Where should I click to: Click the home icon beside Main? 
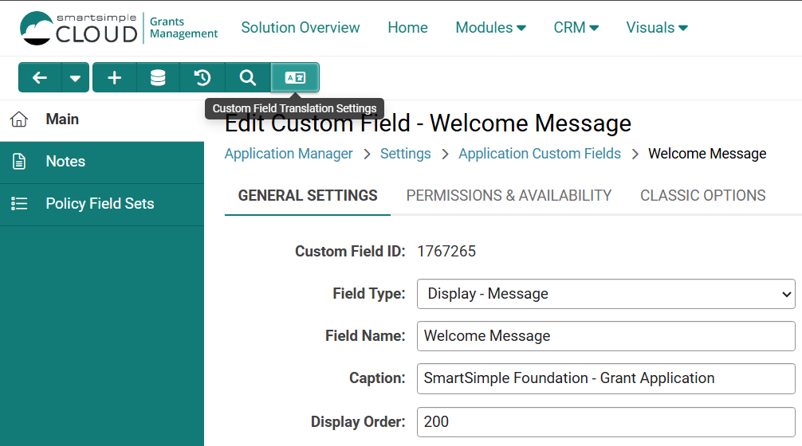click(x=19, y=119)
